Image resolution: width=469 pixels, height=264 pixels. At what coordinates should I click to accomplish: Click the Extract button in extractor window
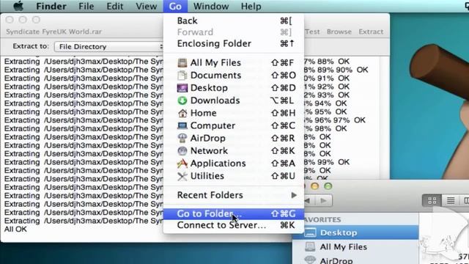(x=371, y=32)
